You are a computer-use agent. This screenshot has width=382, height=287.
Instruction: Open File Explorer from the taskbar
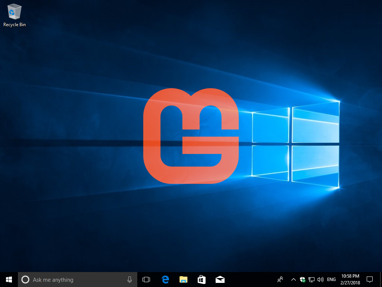[x=183, y=279]
